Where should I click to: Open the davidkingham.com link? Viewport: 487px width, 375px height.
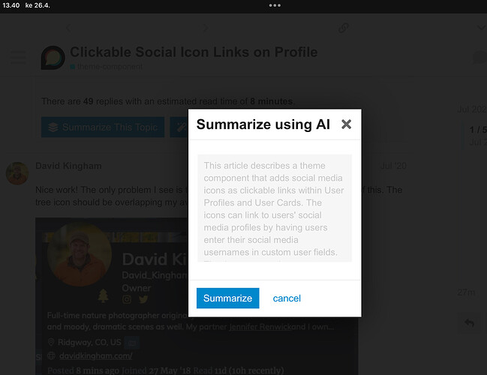(95, 355)
